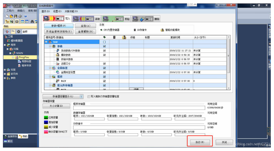Open the 显示(D) menu

(46, 11)
